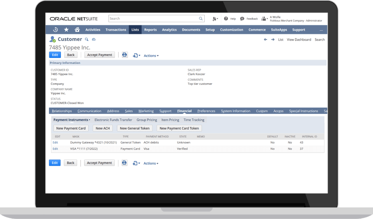Click the top Back button
The image size is (373, 219).
pos(70,55)
